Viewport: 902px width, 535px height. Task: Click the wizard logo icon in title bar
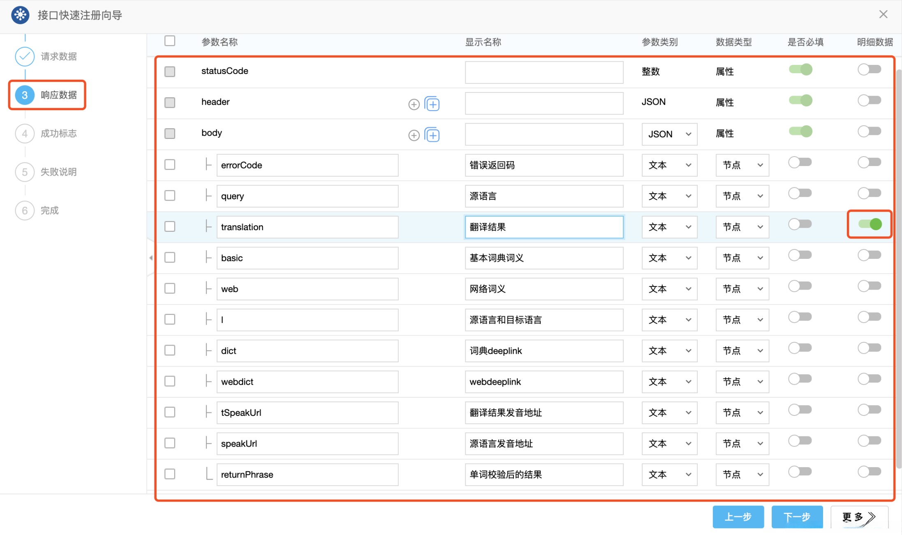(20, 15)
